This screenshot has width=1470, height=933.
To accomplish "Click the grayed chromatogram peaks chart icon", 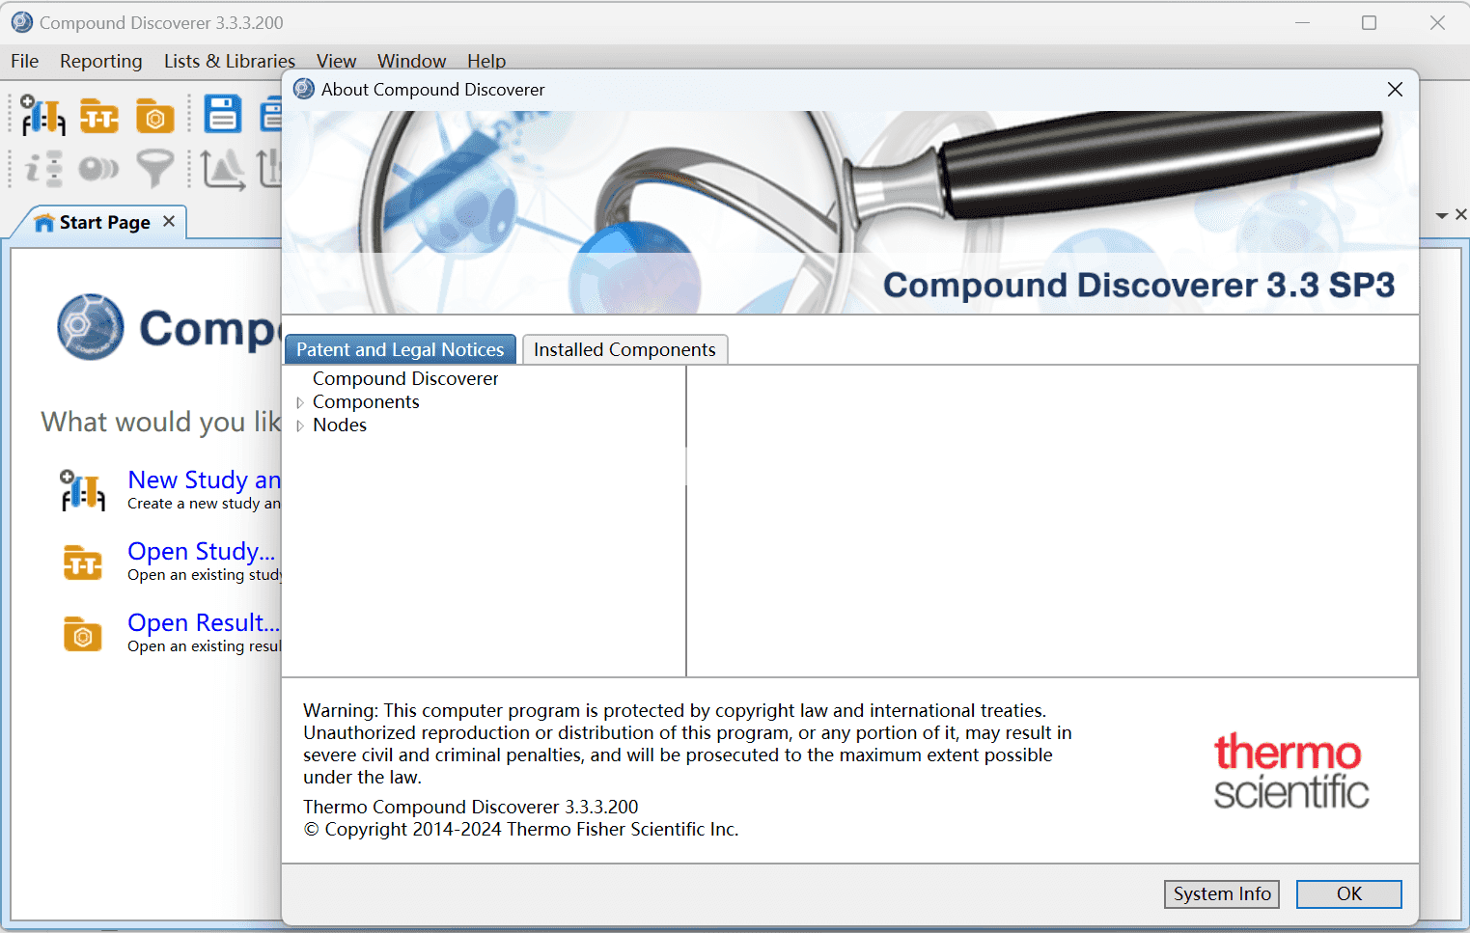I will tap(223, 169).
